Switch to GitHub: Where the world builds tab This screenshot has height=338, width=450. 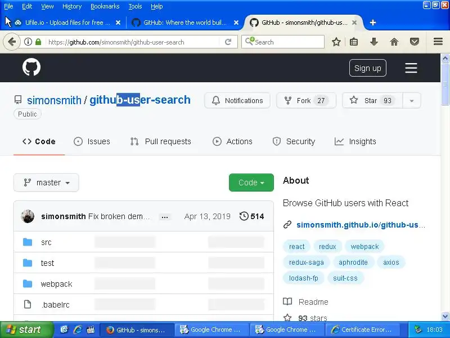(x=184, y=23)
